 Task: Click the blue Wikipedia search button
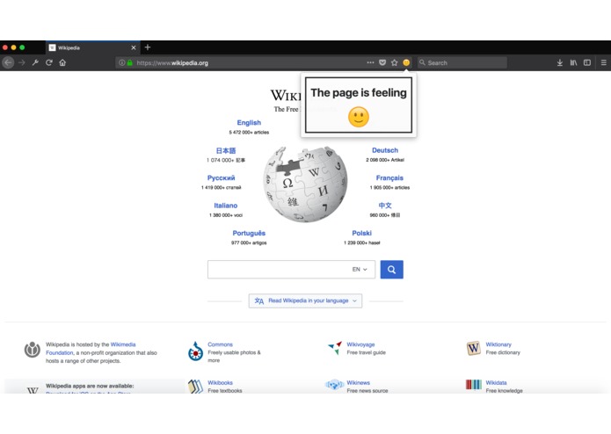click(x=391, y=270)
